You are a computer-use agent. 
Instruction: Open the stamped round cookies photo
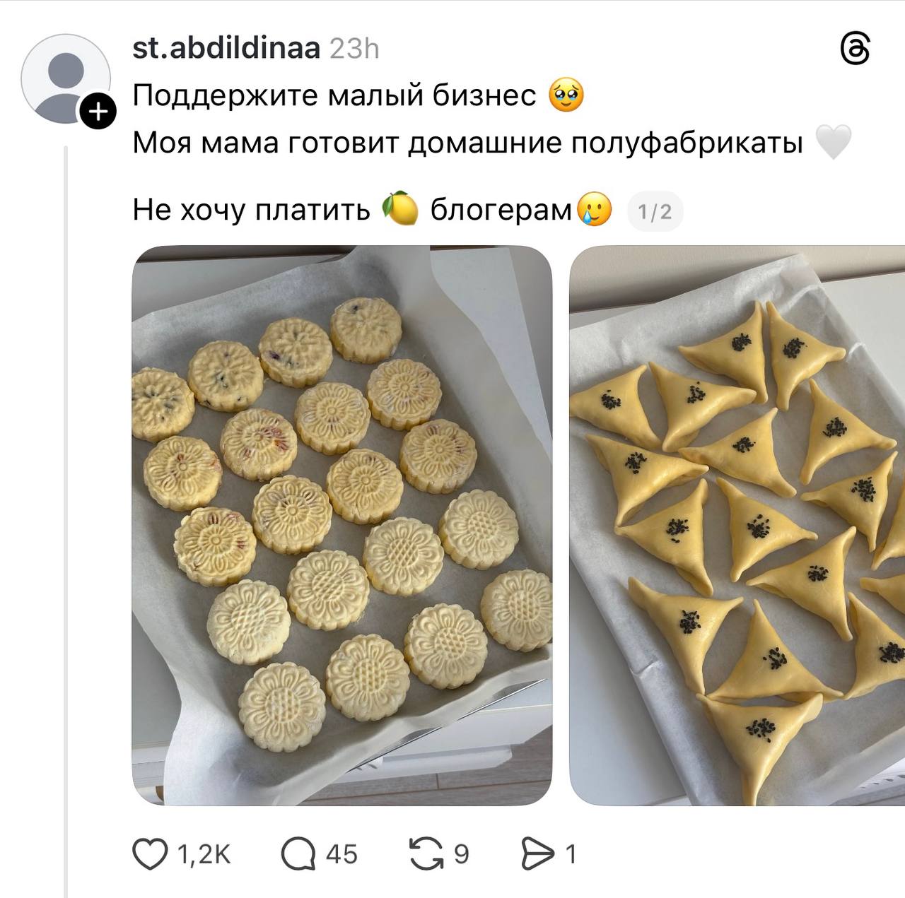point(341,525)
